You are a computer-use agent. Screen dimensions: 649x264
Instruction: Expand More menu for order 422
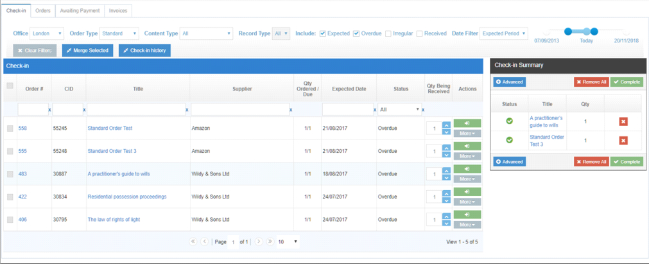[467, 202]
